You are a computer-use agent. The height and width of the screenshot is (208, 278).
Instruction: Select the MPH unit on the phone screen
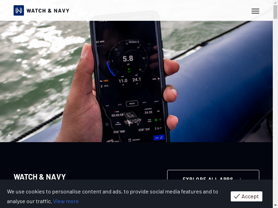tap(144, 102)
